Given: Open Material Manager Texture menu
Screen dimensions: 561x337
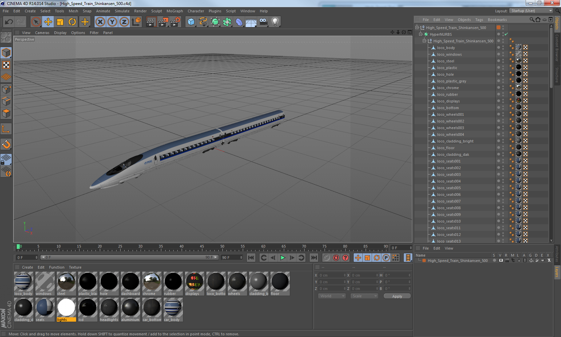Looking at the screenshot, I should coord(75,267).
